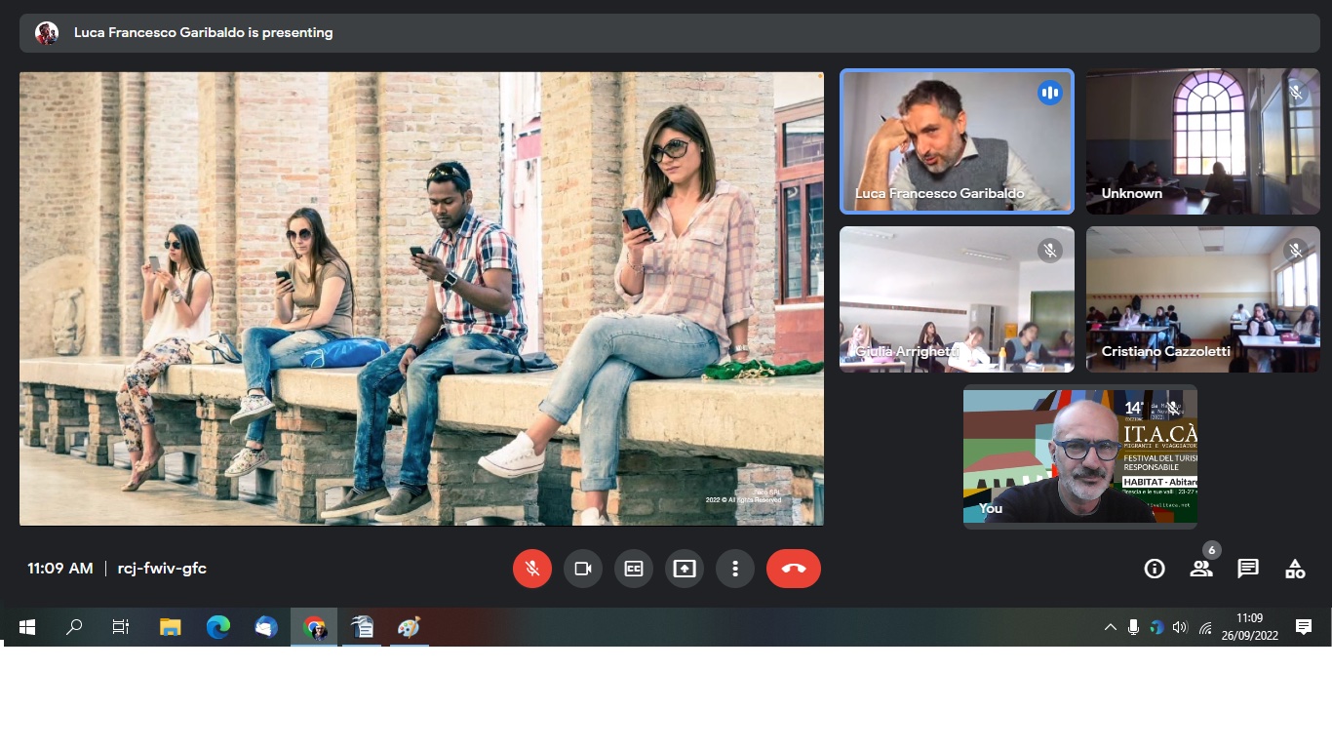Select Giulia Arrighetti's video tile

pos(957,299)
